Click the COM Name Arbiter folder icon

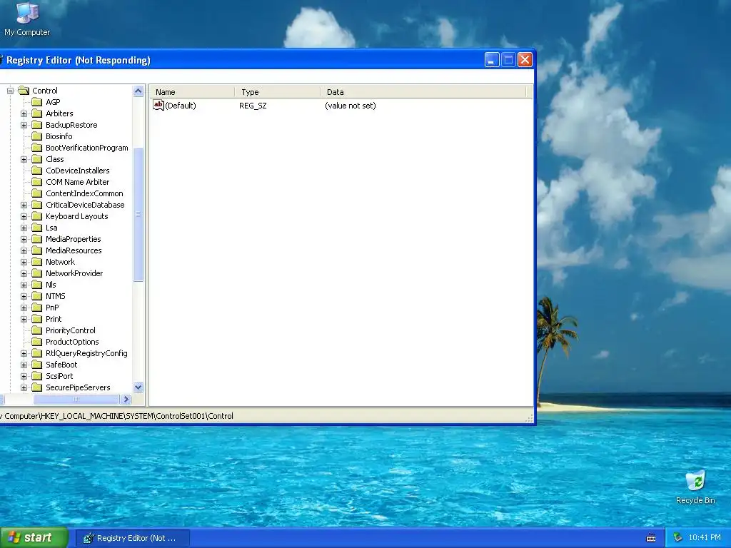(x=37, y=182)
